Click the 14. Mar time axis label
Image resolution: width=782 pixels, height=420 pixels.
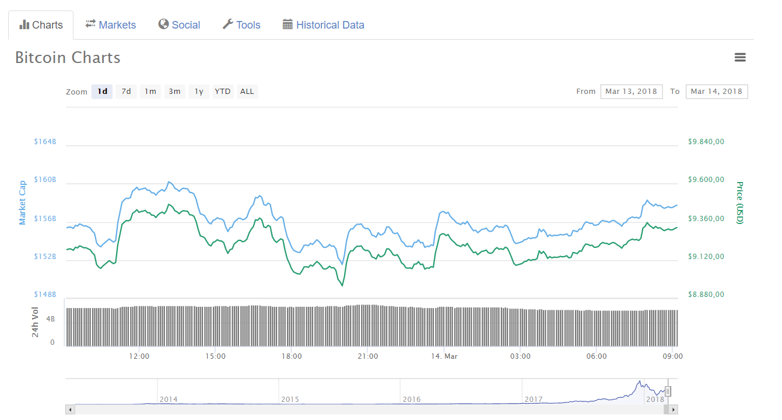tap(444, 356)
